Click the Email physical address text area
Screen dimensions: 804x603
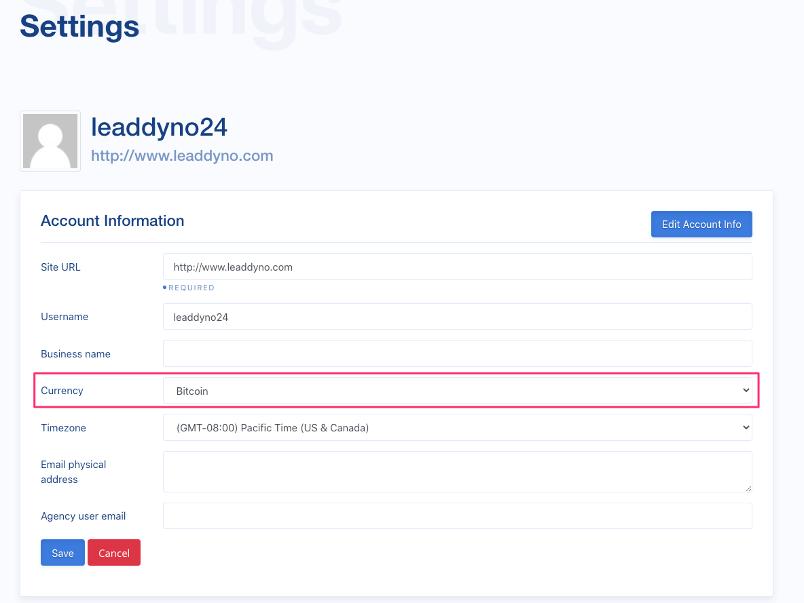tap(458, 472)
